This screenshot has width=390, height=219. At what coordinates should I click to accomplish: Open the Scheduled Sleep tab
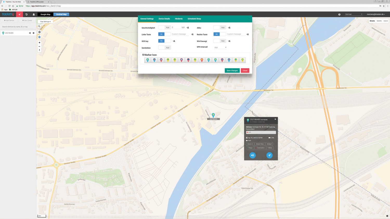pos(194,19)
